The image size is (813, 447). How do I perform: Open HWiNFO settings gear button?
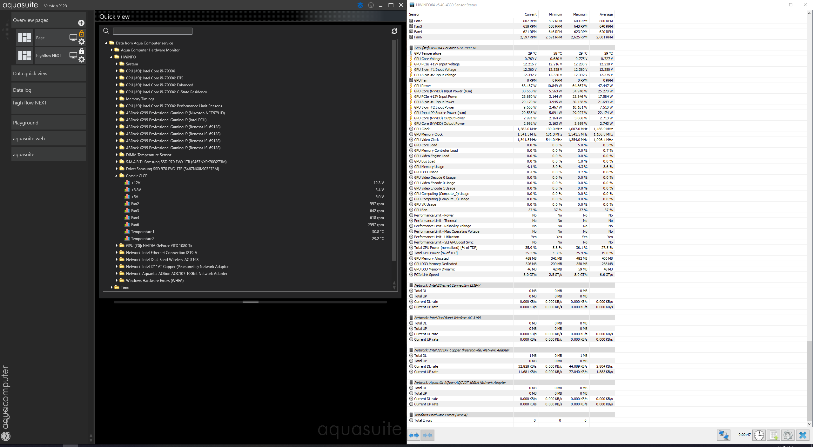(788, 435)
